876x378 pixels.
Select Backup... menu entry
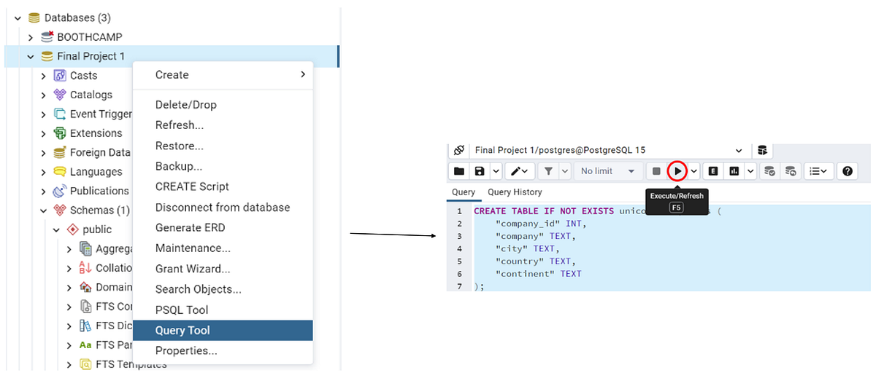point(223,166)
